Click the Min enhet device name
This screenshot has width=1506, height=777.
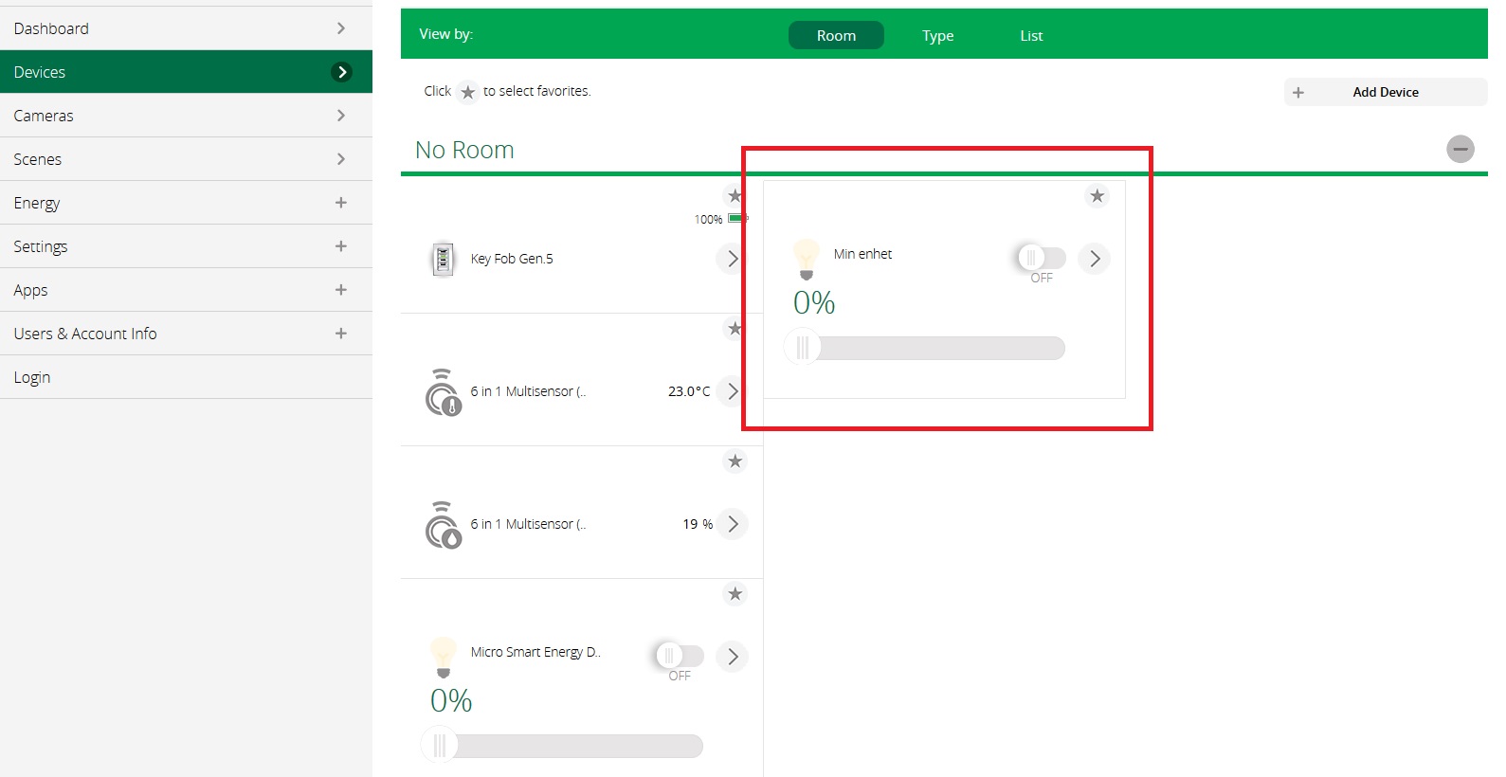coord(862,254)
